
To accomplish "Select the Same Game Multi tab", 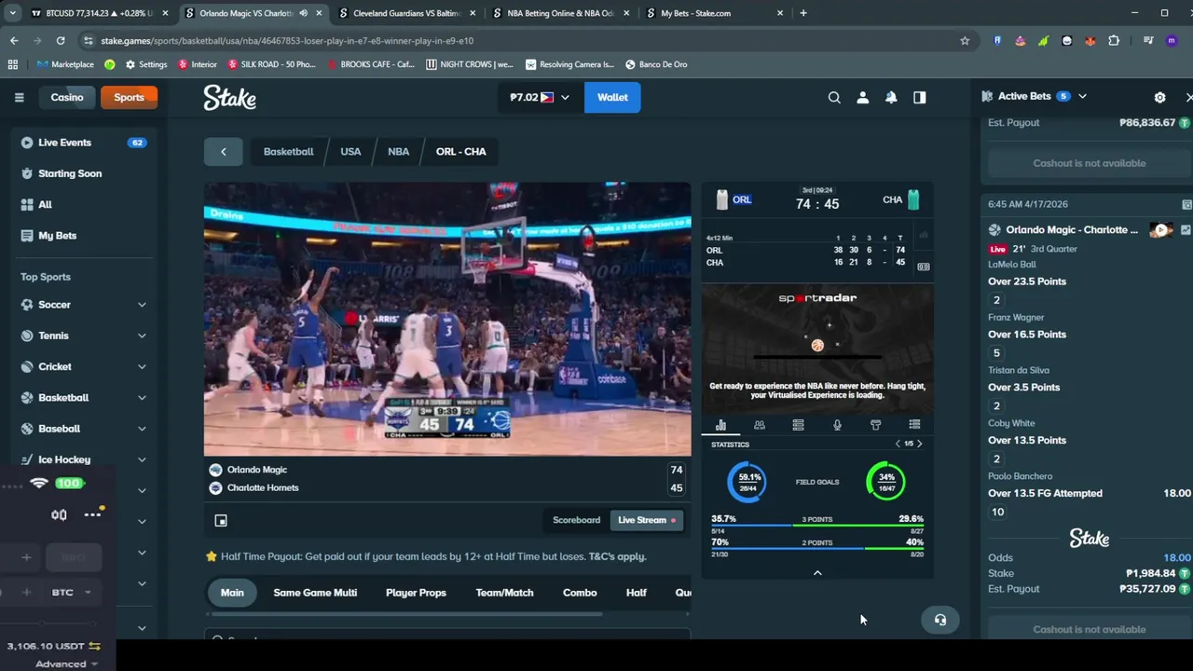I will (315, 593).
